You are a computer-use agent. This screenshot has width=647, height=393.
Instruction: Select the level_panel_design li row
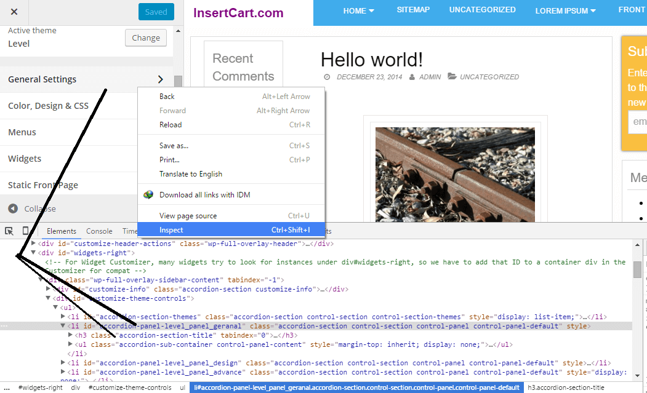[x=316, y=363]
